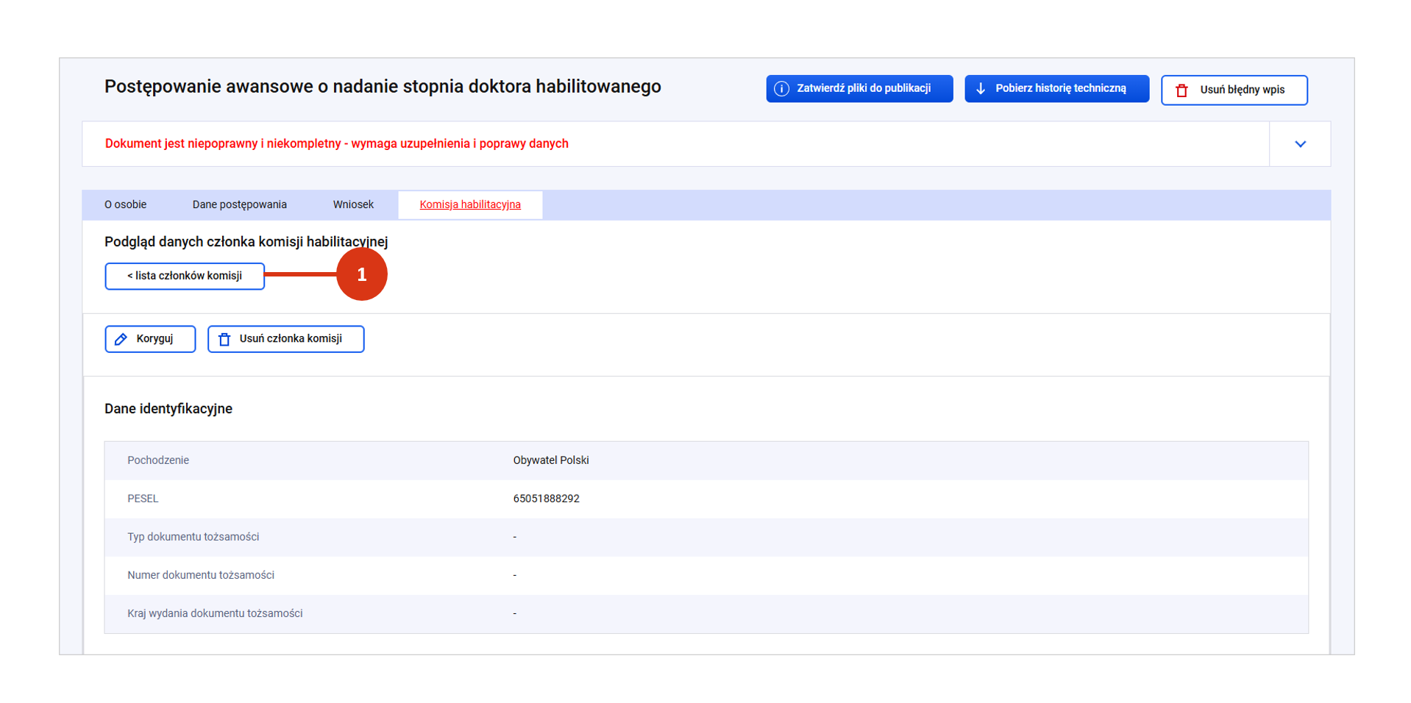
Task: Click the download arrow icon for historię techniczną
Action: 981,89
